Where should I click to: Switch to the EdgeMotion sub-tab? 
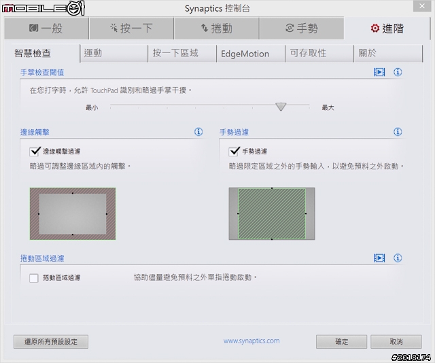coord(251,53)
